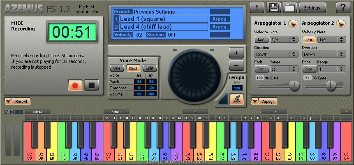
Task: Open Arpeggiator 2 Range 1x dropdown
Action: [x=332, y=69]
